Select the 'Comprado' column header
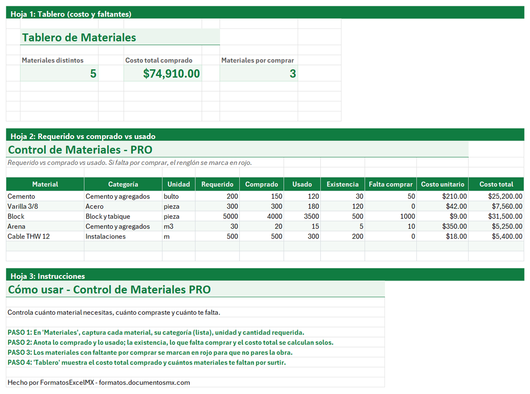The height and width of the screenshot is (394, 530). coord(262,184)
